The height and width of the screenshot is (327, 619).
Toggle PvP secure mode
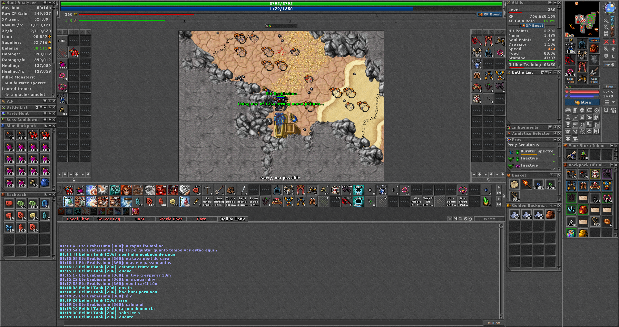(610, 64)
